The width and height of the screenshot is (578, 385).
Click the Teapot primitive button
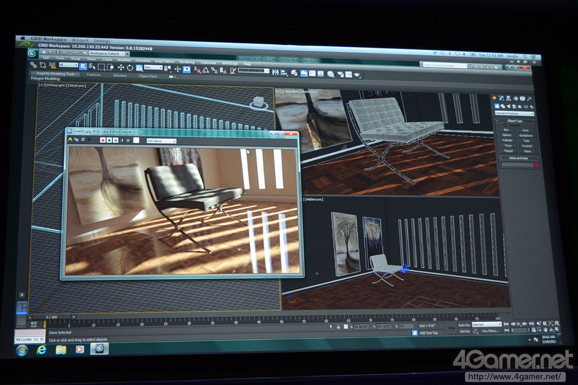[509, 151]
